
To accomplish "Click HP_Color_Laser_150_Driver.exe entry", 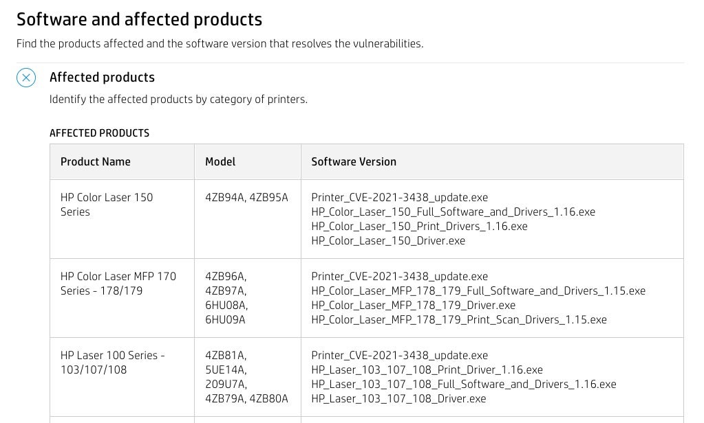I will (x=388, y=241).
